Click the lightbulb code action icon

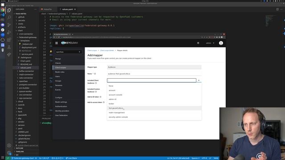51,52
